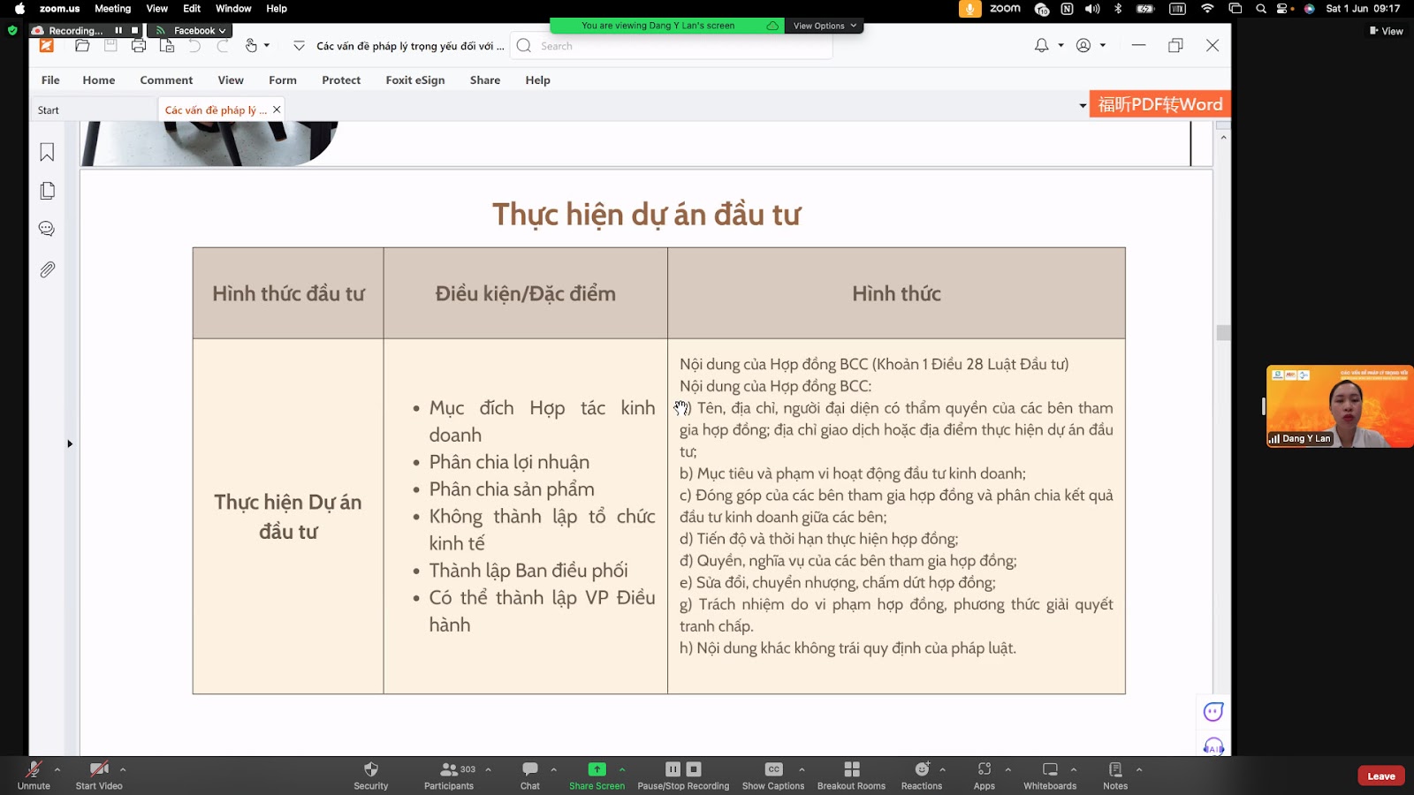Image resolution: width=1414 pixels, height=795 pixels.
Task: Click the redo arrow in Foxit toolbar
Action: [223, 46]
